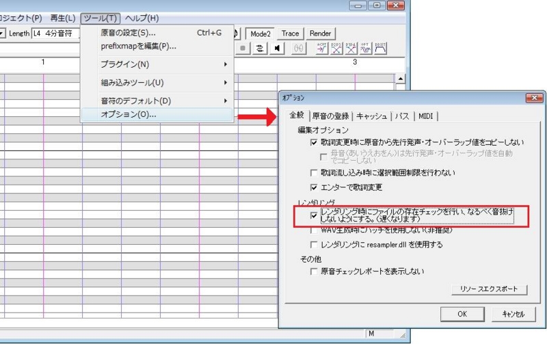Click measure marker 1 on the ruler
Screen dimensions: 547x344
pos(43,62)
